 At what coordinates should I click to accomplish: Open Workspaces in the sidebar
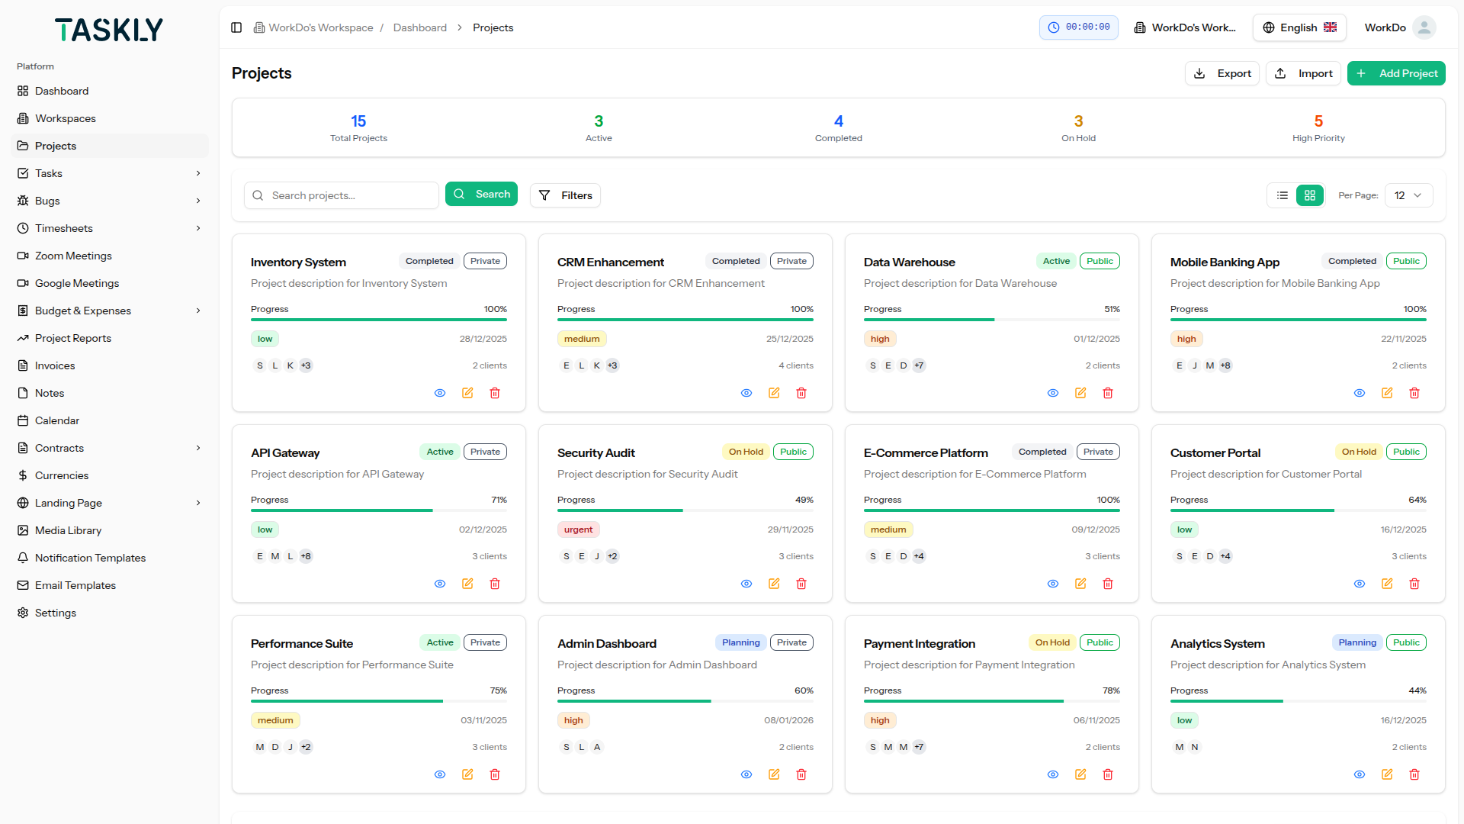pyautogui.click(x=110, y=118)
